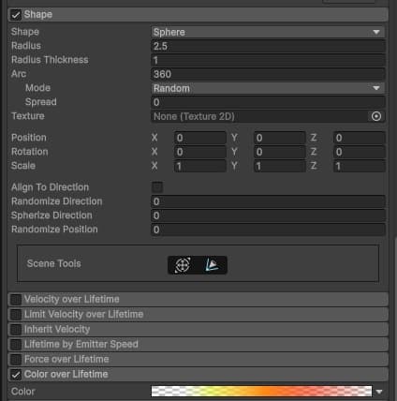Uncheck the Shape module checkbox
Image resolution: width=397 pixels, height=401 pixels.
tap(16, 15)
